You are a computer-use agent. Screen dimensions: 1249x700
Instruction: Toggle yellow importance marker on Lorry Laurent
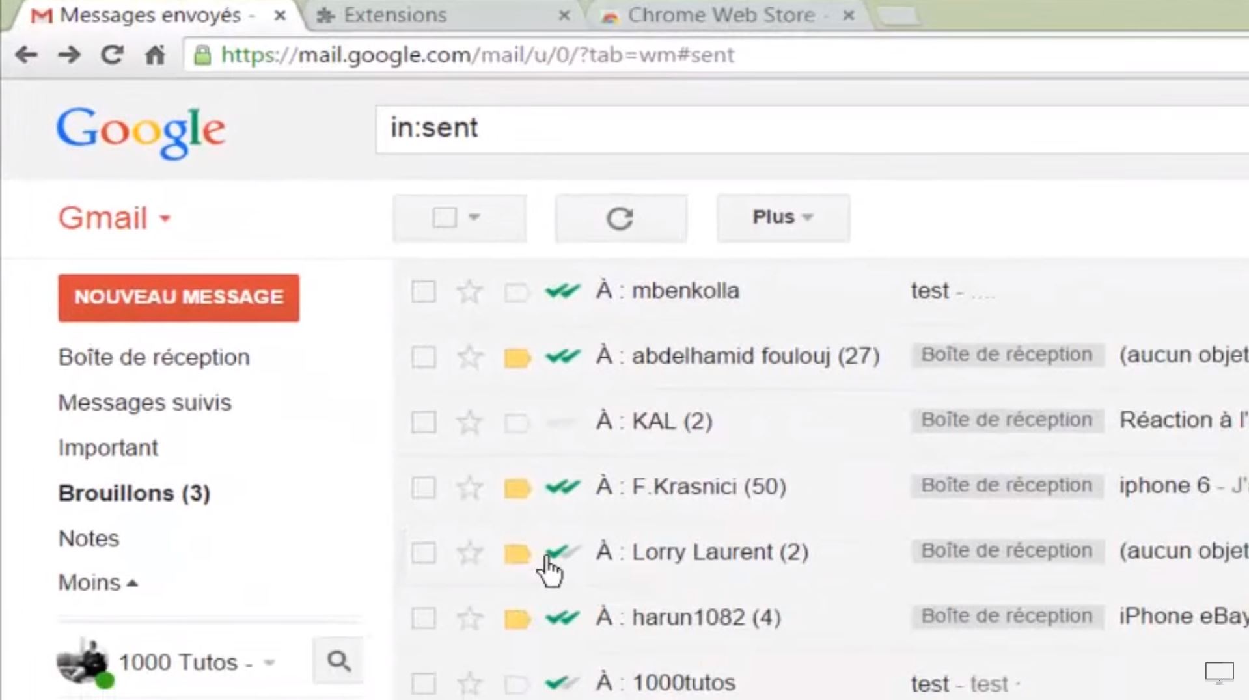coord(517,554)
